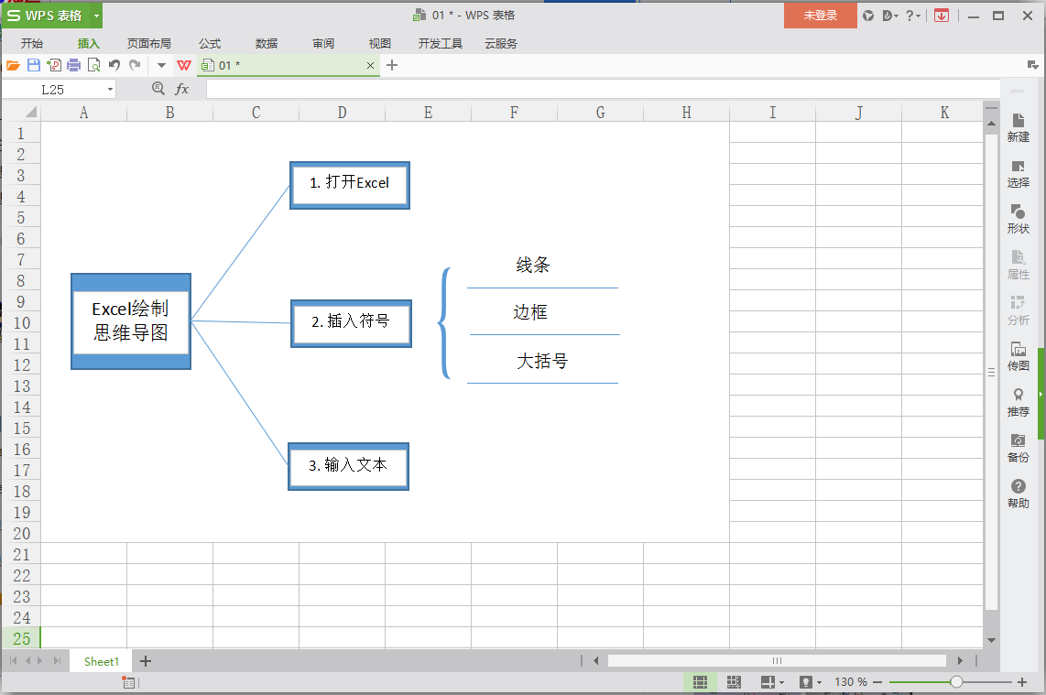Image resolution: width=1046 pixels, height=695 pixels.
Task: Expand the side panel with the green edge arrow
Action: [x=1041, y=394]
